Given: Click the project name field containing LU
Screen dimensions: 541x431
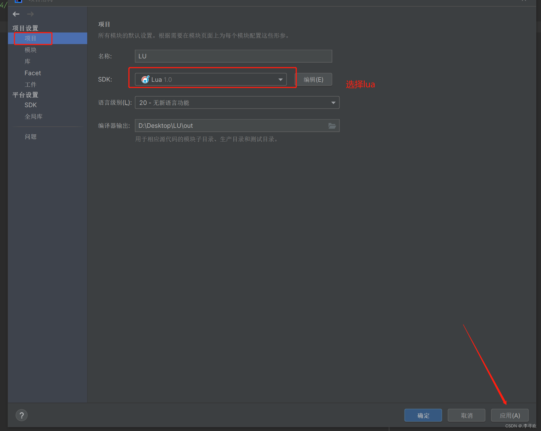Looking at the screenshot, I should pyautogui.click(x=233, y=56).
